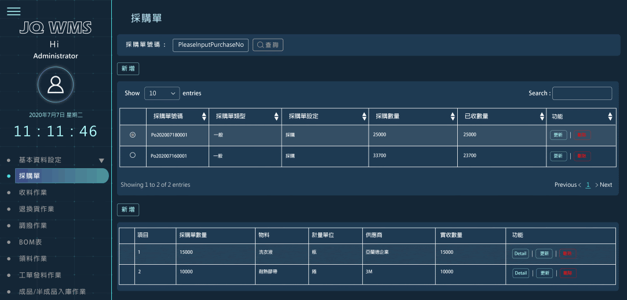The width and height of the screenshot is (627, 300).
Task: Click the JQ WMS logo
Action: [x=56, y=28]
